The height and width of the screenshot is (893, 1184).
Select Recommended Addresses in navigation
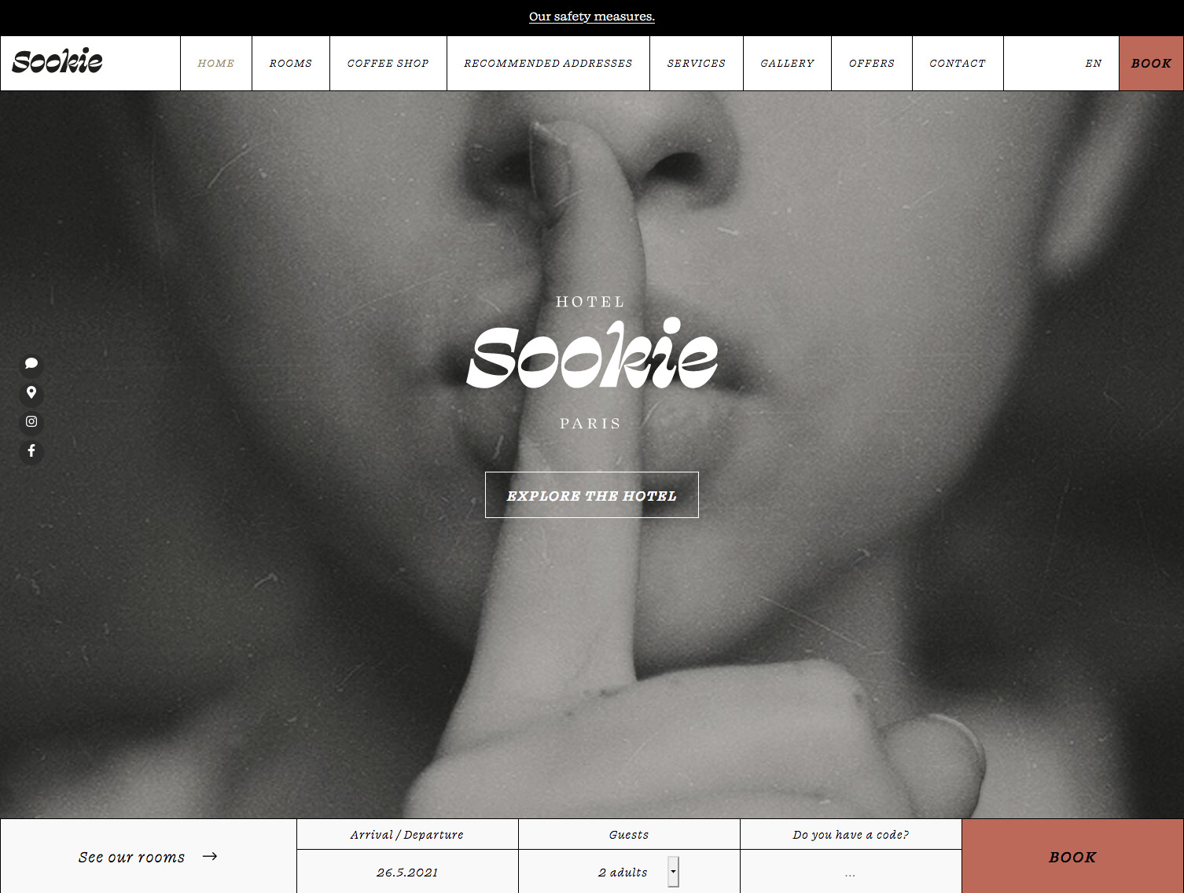coord(548,64)
